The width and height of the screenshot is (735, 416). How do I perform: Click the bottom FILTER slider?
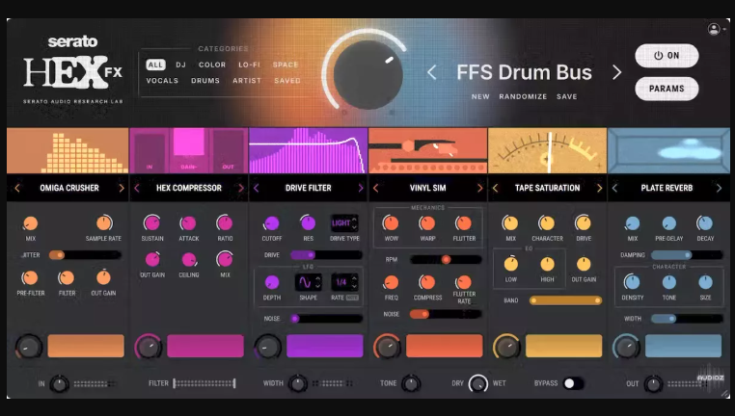(x=204, y=383)
